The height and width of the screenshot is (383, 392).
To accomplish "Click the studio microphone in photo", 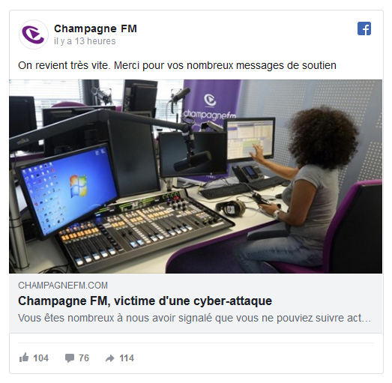I will click(x=193, y=160).
